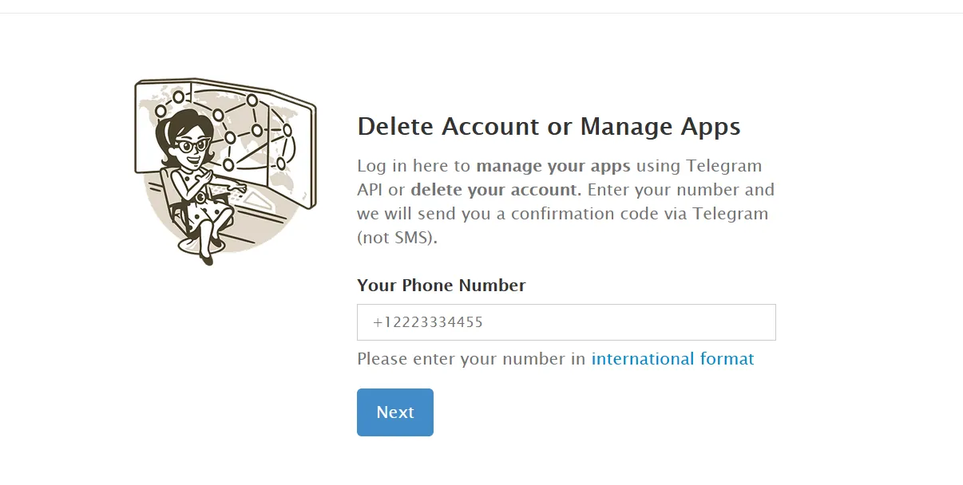
Task: Open the international format link
Action: (672, 359)
